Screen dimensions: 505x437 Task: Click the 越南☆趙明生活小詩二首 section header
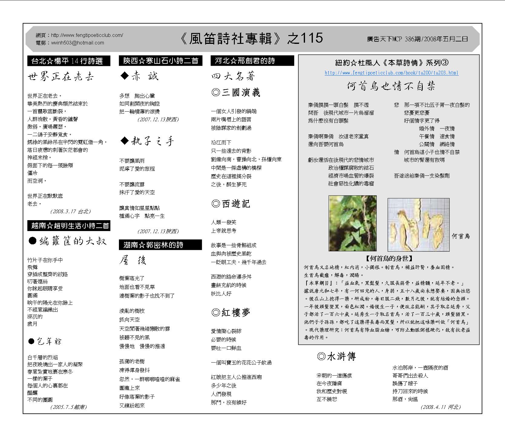[x=69, y=226]
